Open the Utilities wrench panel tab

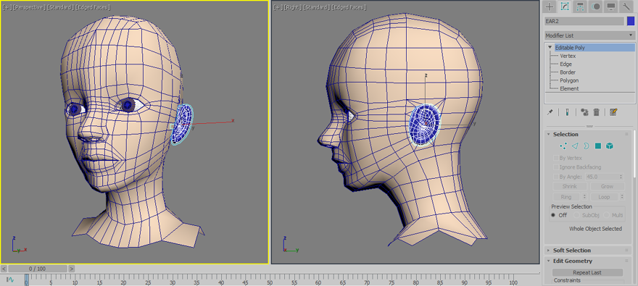click(626, 7)
